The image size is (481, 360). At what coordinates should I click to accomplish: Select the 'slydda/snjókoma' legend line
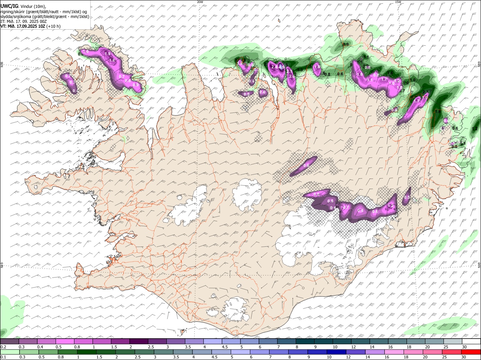tap(45, 16)
